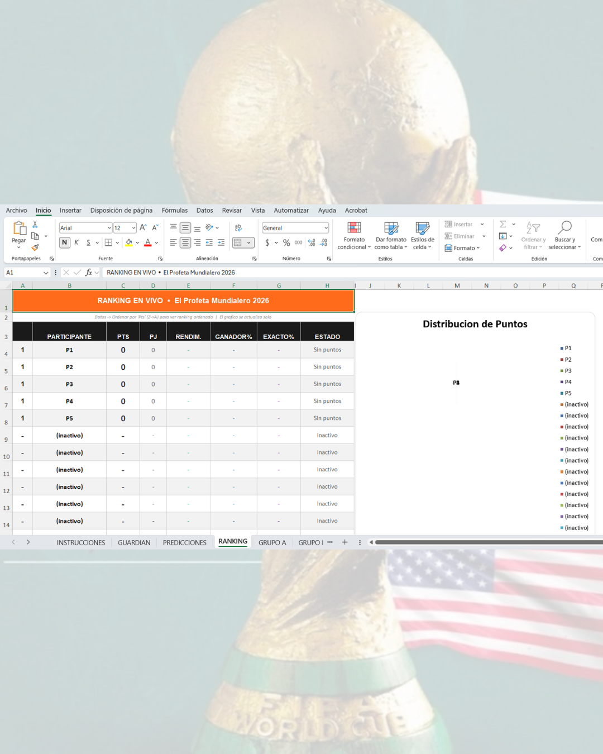Open Alineación dialog launcher
603x754 pixels.
(x=254, y=259)
